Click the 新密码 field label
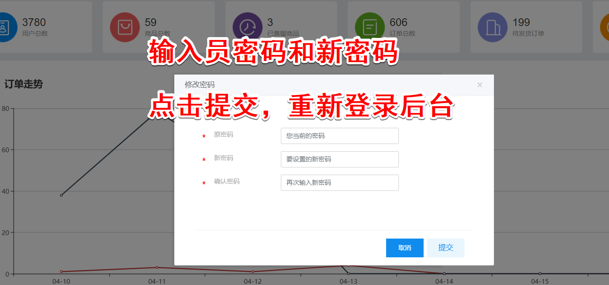The image size is (609, 285). pyautogui.click(x=223, y=158)
